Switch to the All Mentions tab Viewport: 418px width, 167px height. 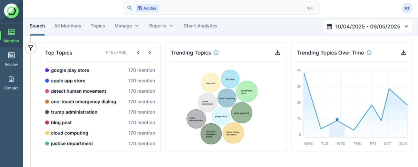click(x=68, y=26)
